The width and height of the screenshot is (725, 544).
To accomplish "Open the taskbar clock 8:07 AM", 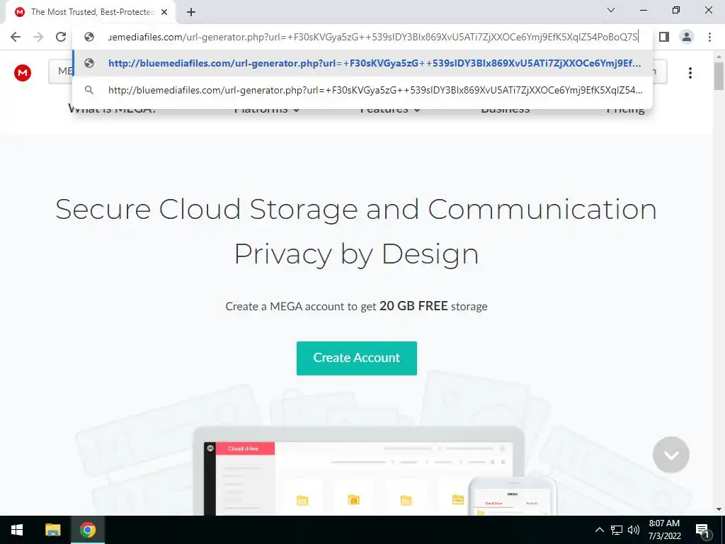I will coord(664,530).
